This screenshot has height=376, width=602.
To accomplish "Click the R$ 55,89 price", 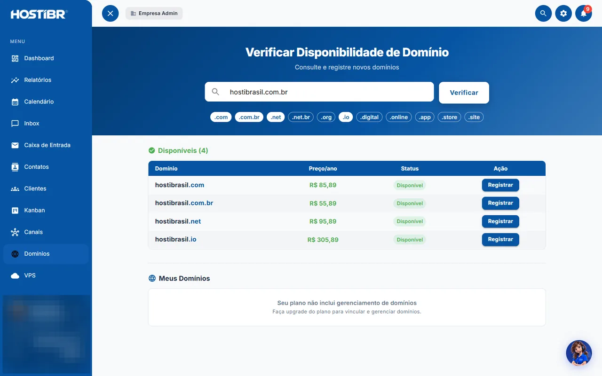I will [323, 204].
